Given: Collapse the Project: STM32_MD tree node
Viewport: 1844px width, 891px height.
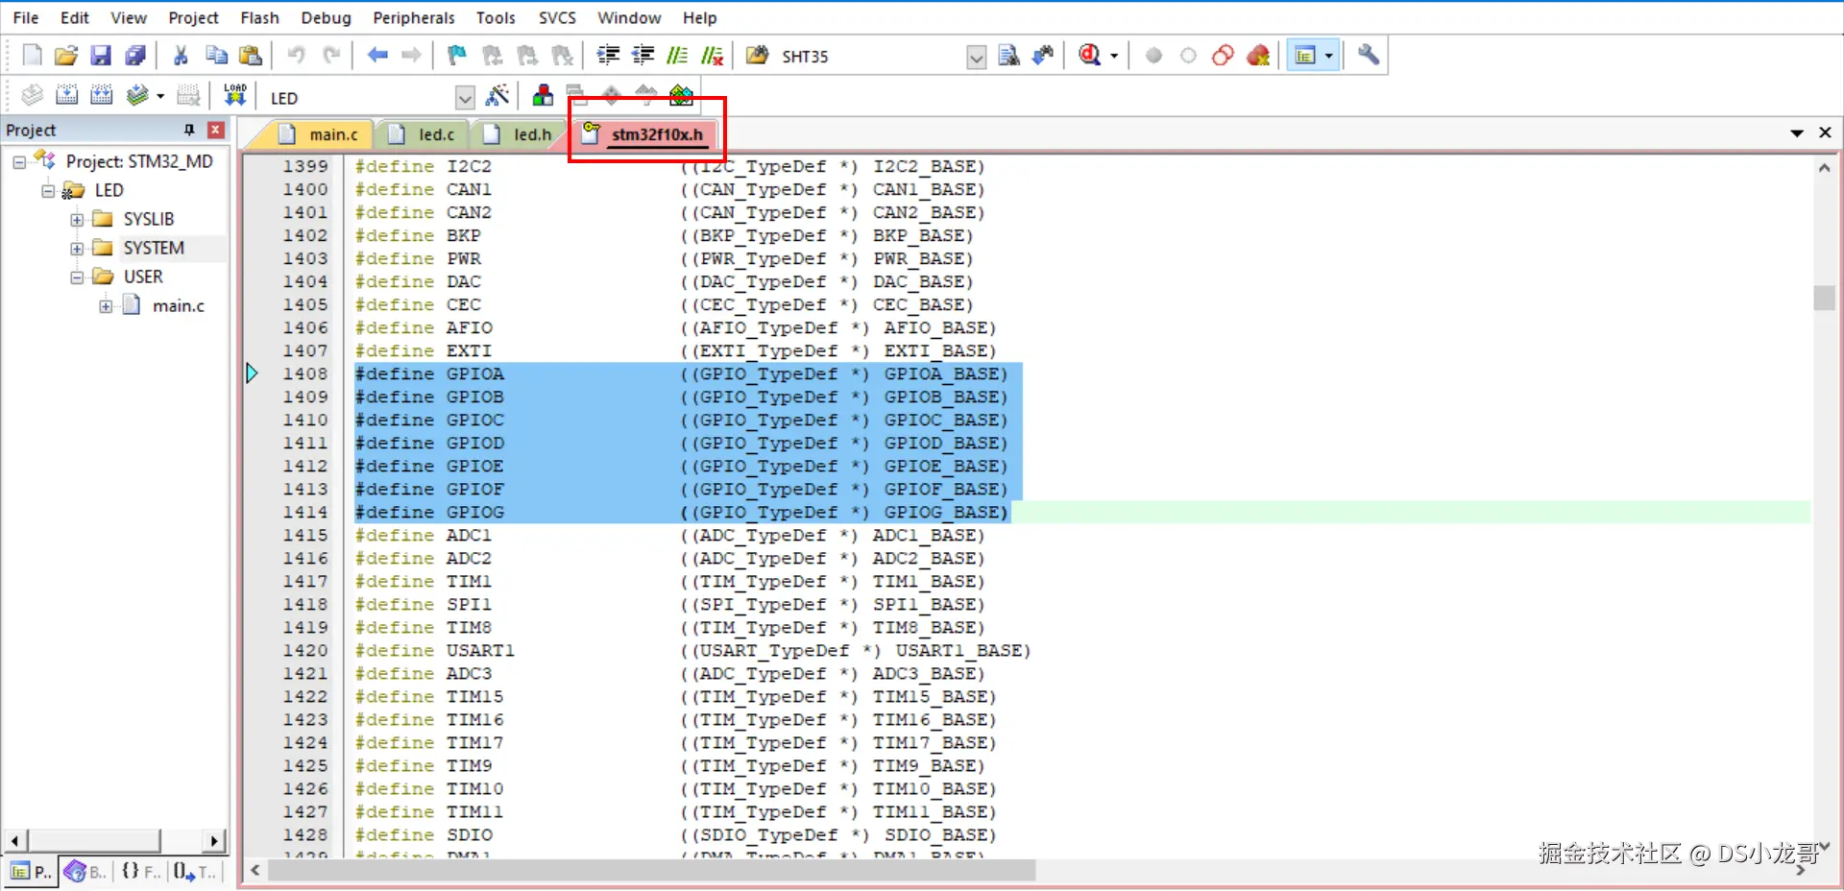Looking at the screenshot, I should coord(18,162).
